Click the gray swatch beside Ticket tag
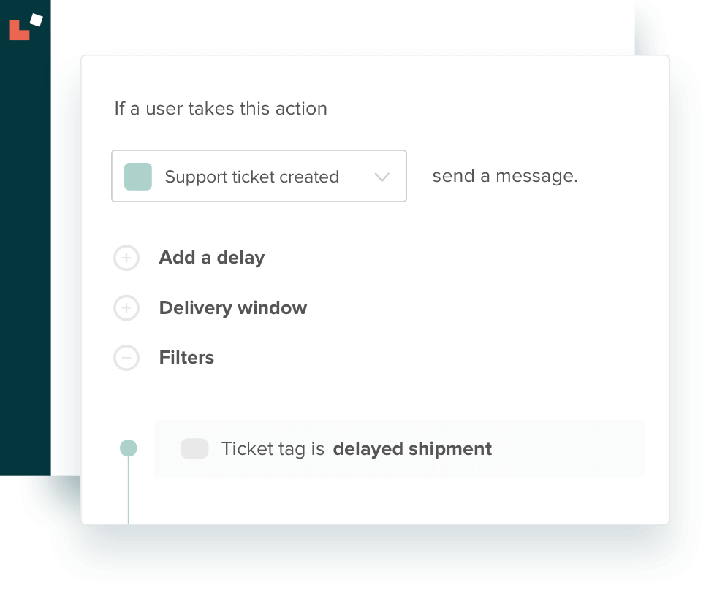This screenshot has height=590, width=706. pos(194,448)
